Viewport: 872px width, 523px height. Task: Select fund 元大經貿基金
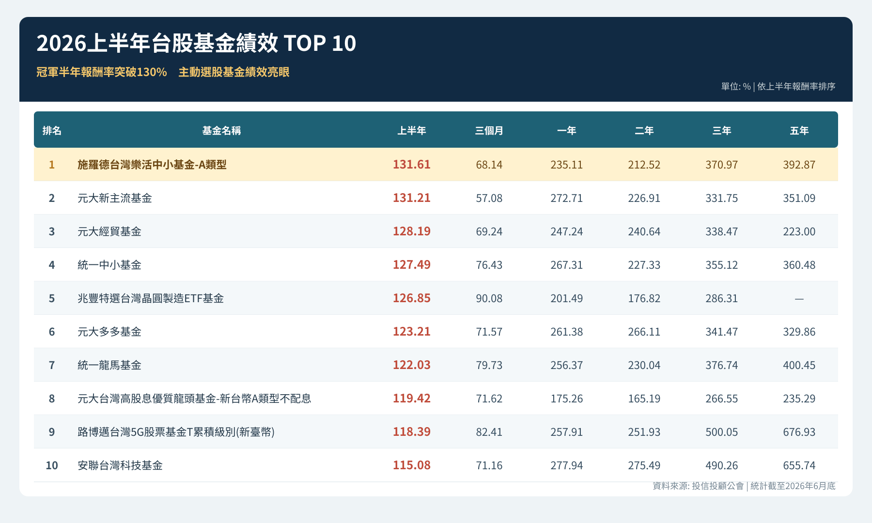[109, 231]
